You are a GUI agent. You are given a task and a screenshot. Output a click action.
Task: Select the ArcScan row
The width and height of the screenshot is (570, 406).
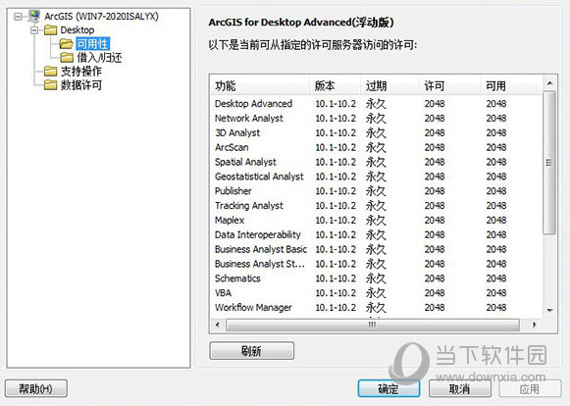click(x=377, y=147)
